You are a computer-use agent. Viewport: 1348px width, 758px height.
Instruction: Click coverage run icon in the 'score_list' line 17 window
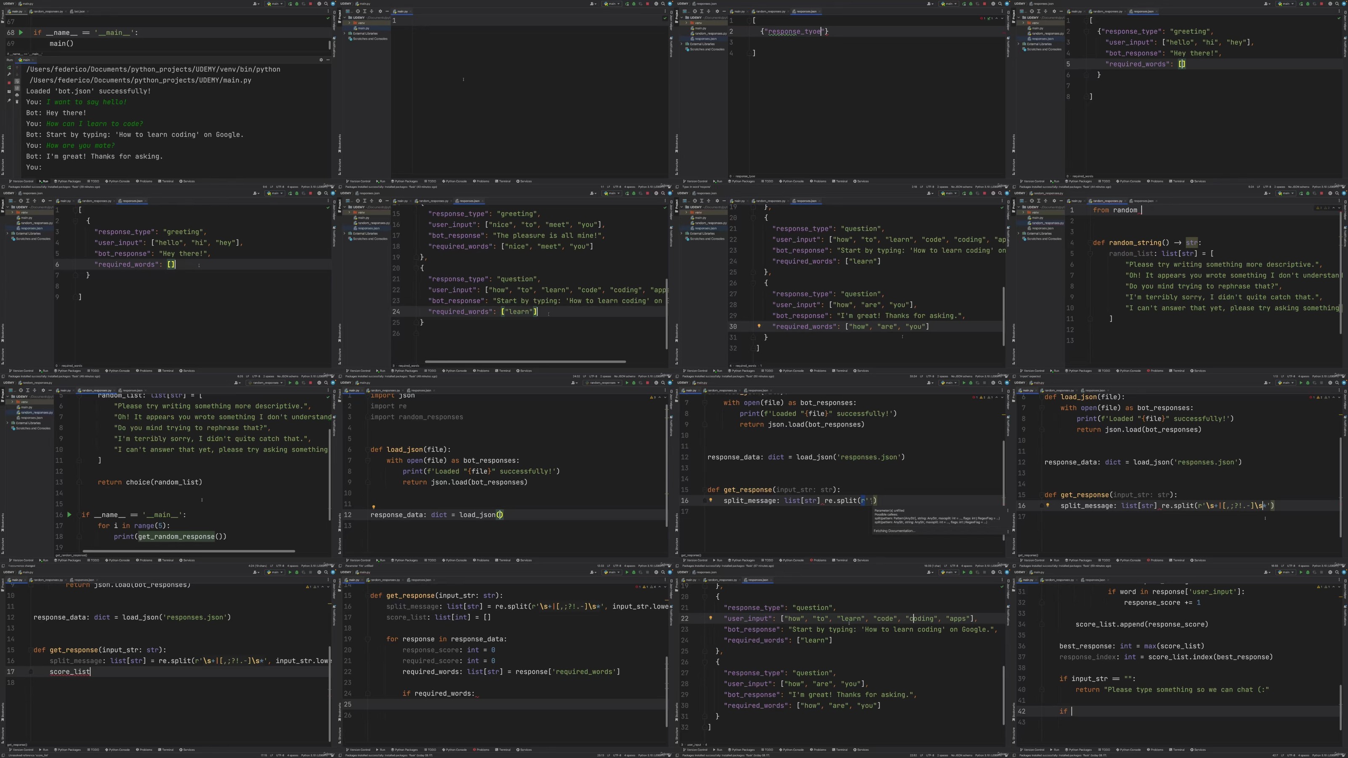pyautogui.click(x=303, y=572)
